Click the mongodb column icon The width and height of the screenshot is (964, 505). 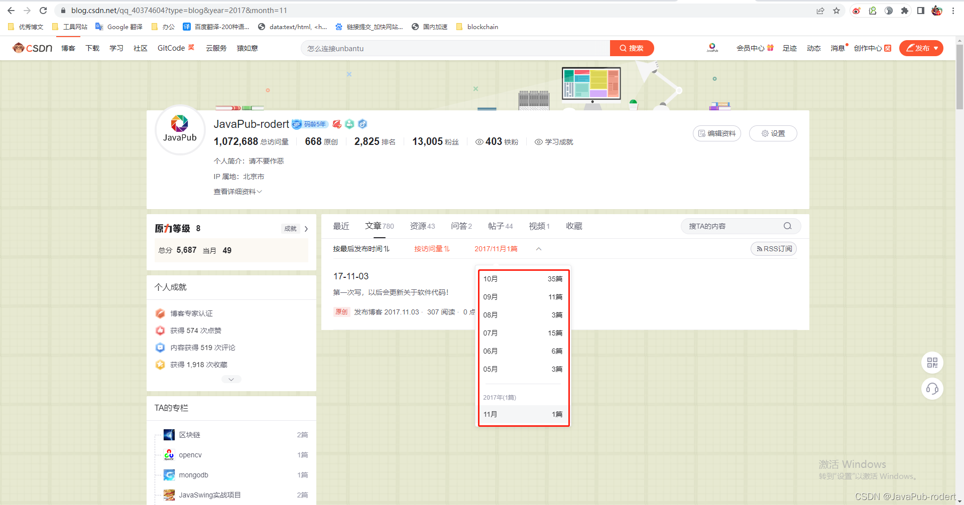tap(169, 474)
